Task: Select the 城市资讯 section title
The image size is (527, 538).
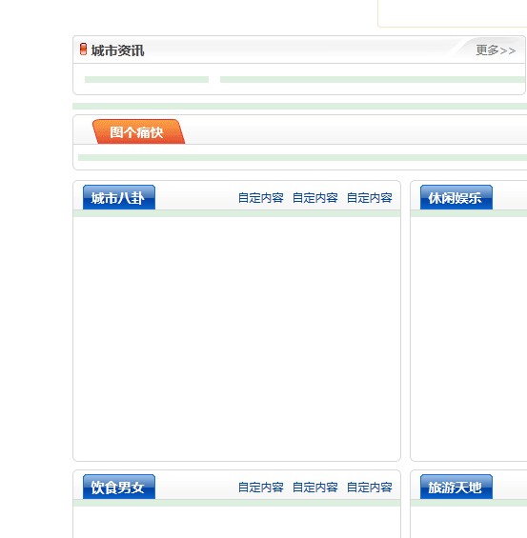Action: [117, 50]
